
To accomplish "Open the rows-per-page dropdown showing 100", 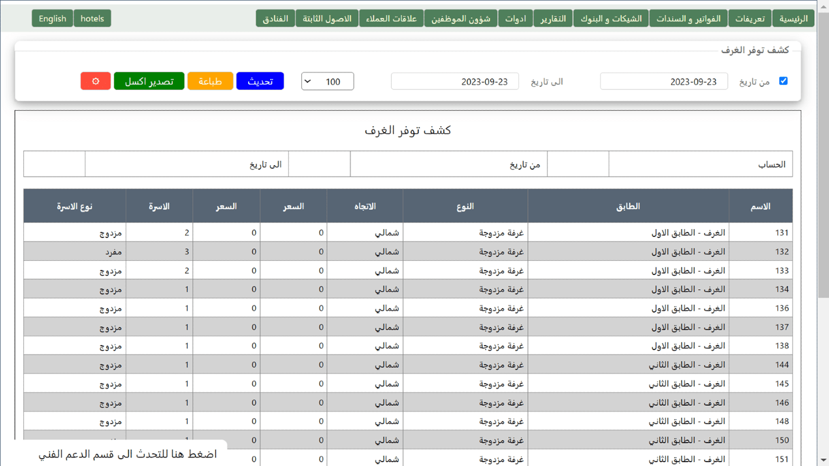I will (x=328, y=82).
